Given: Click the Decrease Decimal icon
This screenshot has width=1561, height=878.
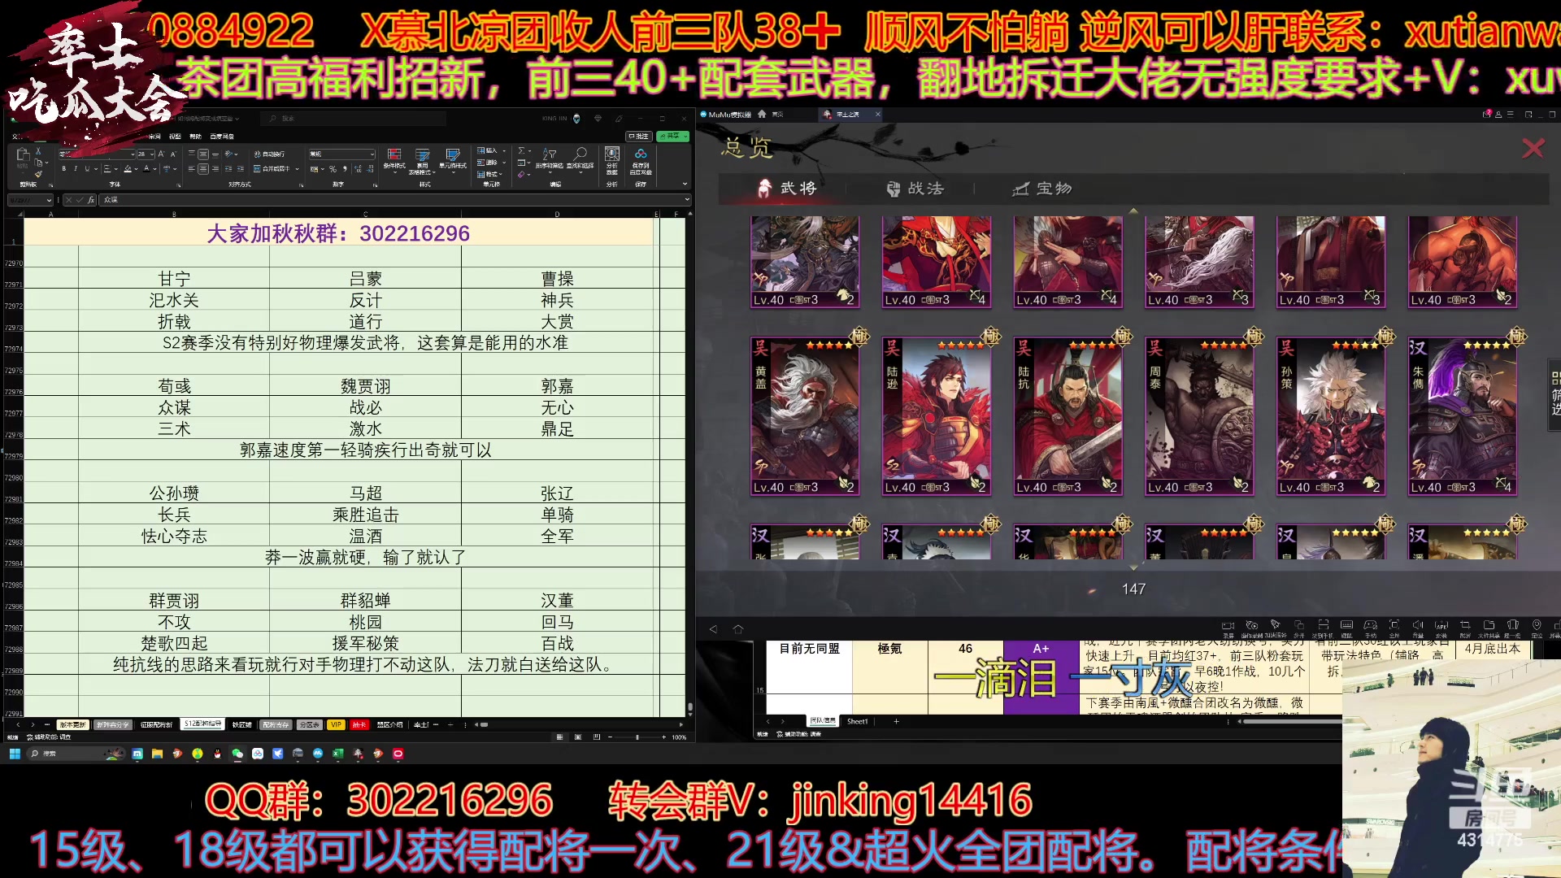Looking at the screenshot, I should click(x=370, y=169).
